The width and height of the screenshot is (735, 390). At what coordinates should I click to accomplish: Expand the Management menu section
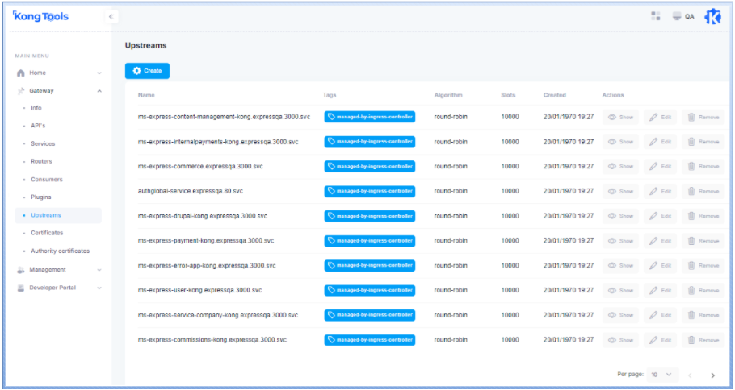[58, 270]
